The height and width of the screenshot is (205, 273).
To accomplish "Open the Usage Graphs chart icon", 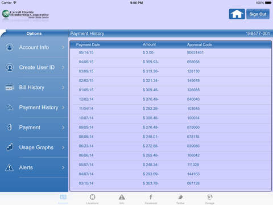I will [10, 147].
